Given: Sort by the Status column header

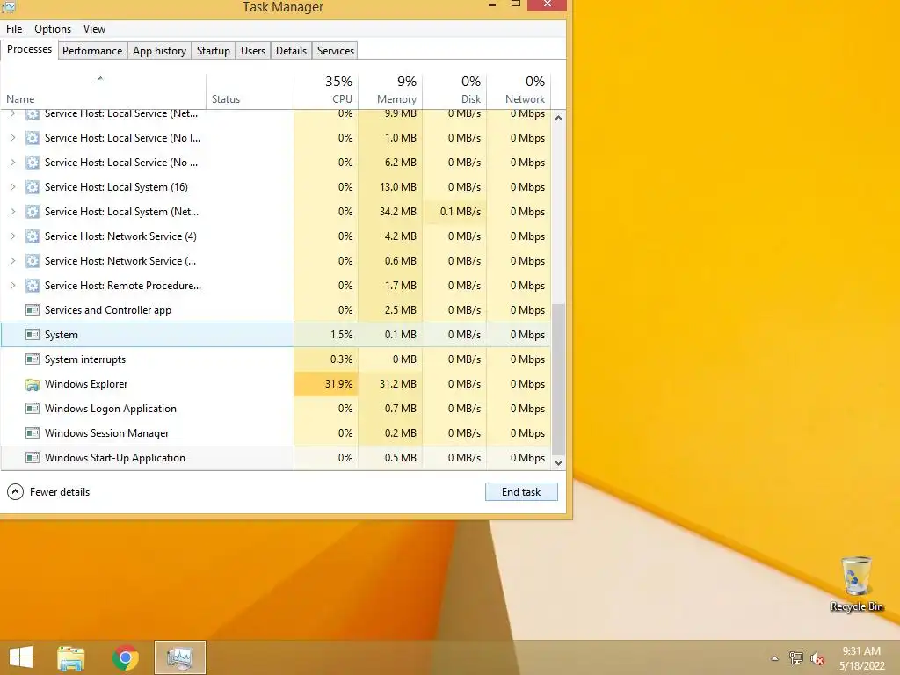Looking at the screenshot, I should tap(250, 91).
